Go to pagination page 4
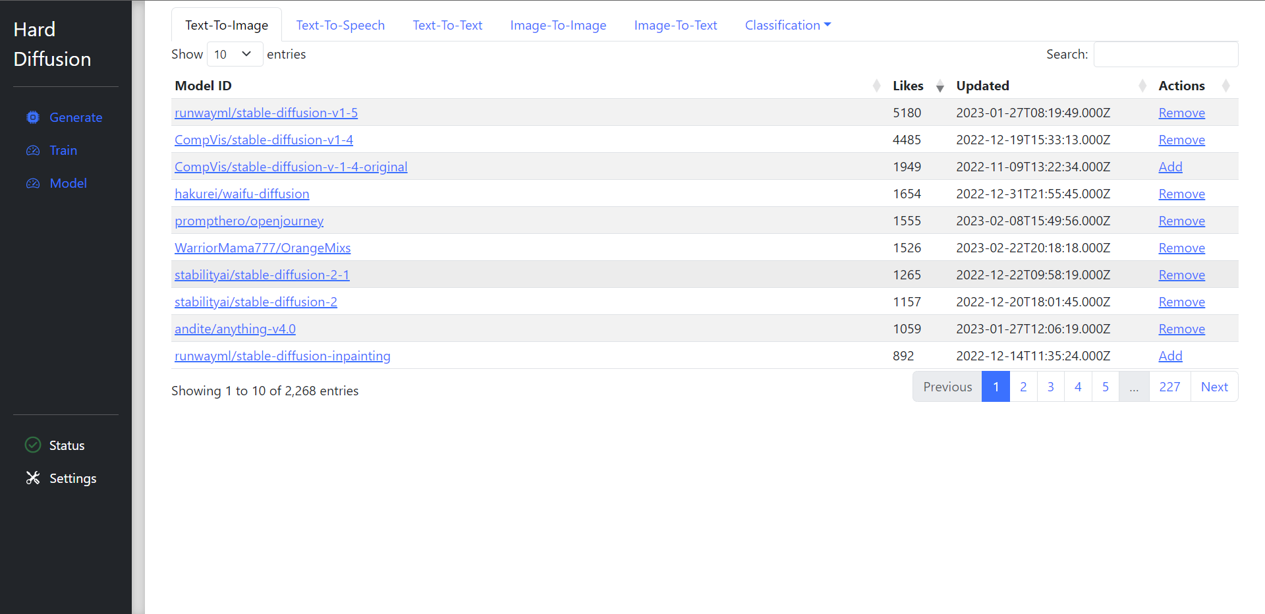The image size is (1265, 614). (1078, 387)
